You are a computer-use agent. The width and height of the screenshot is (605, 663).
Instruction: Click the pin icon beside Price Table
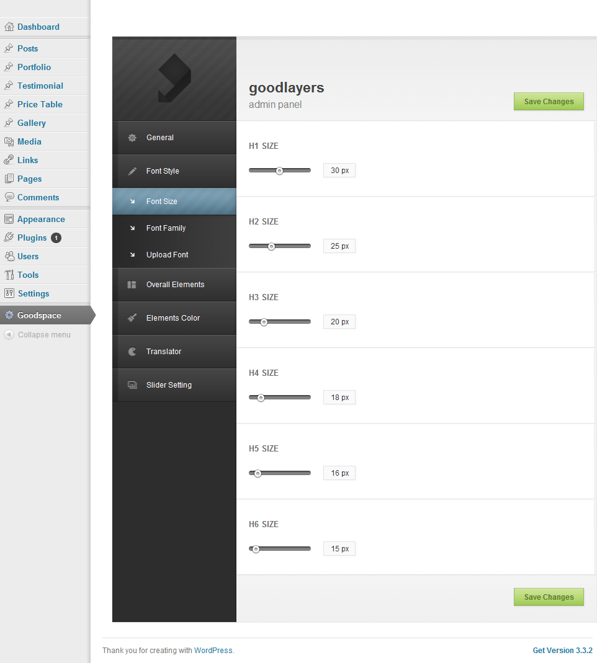(9, 104)
